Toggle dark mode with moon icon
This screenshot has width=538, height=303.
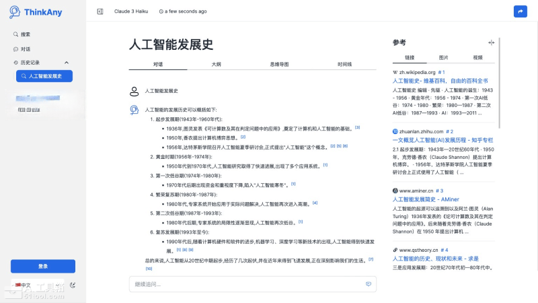pyautogui.click(x=73, y=285)
